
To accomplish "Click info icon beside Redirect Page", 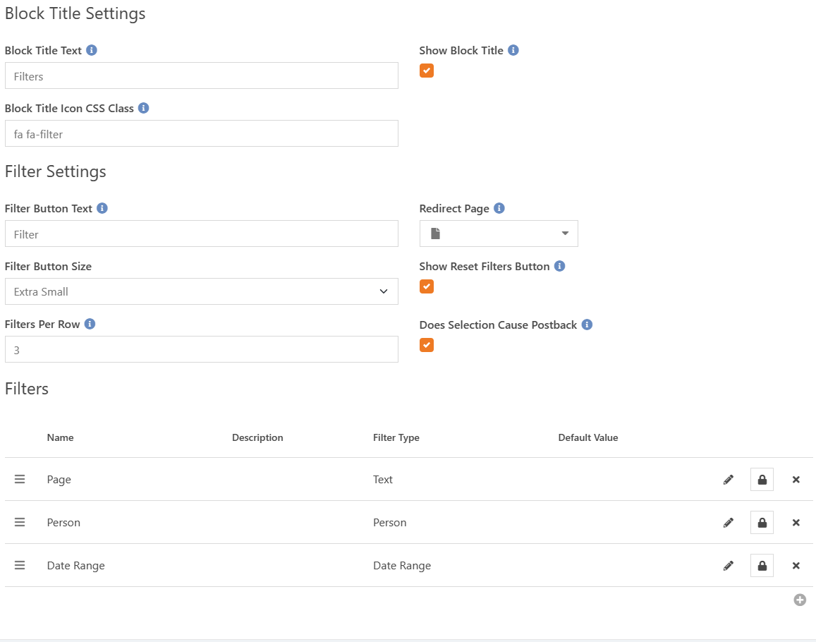I will pyautogui.click(x=499, y=208).
